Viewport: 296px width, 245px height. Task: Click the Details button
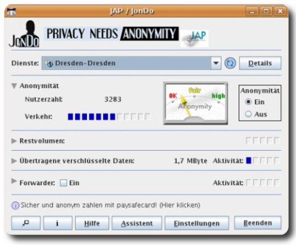260,63
